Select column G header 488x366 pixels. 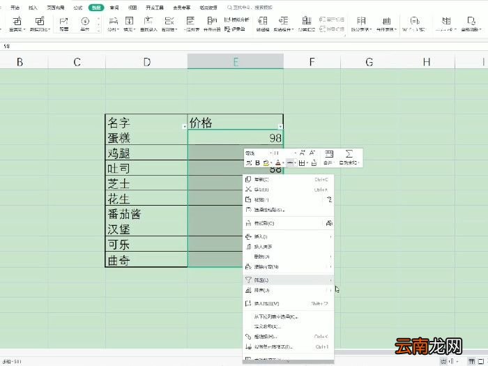click(369, 61)
